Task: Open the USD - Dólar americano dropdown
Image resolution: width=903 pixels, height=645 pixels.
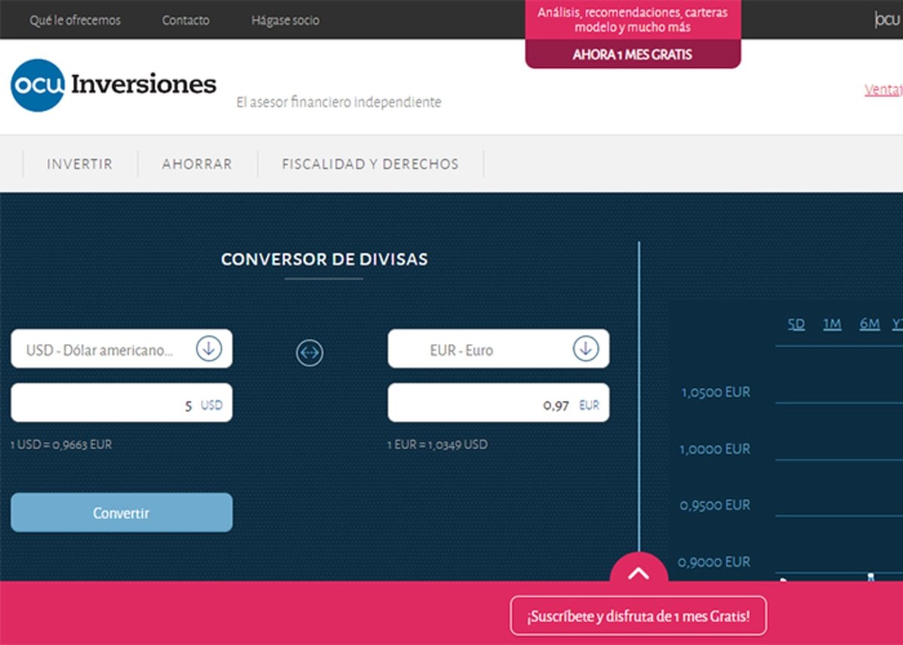Action: point(121,348)
